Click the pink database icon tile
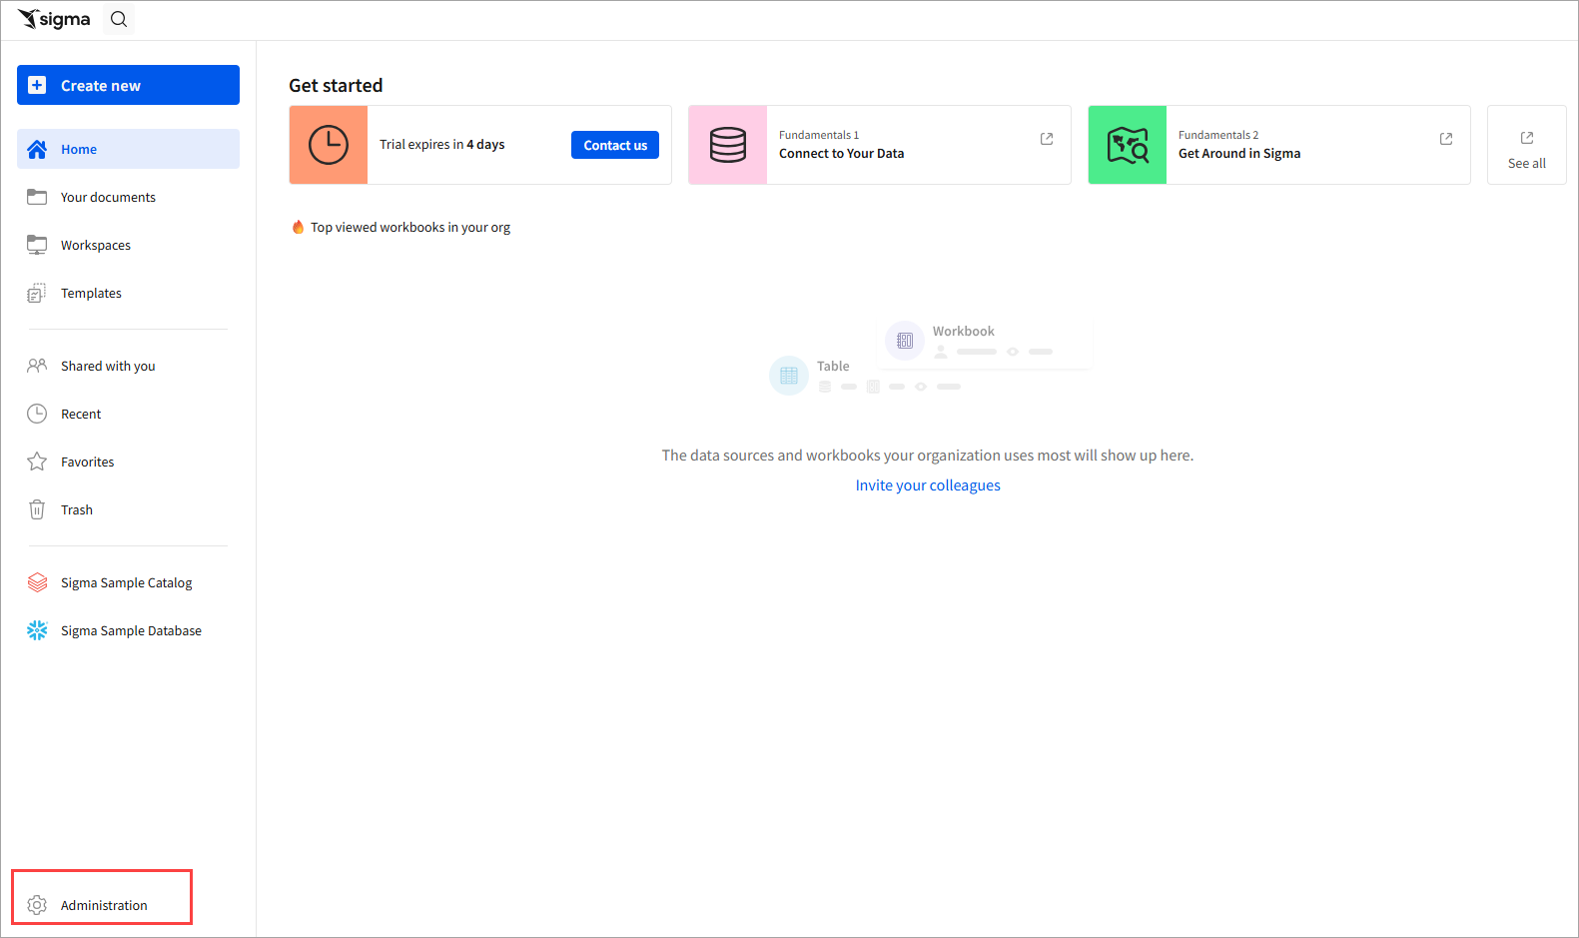This screenshot has width=1579, height=938. [x=728, y=145]
